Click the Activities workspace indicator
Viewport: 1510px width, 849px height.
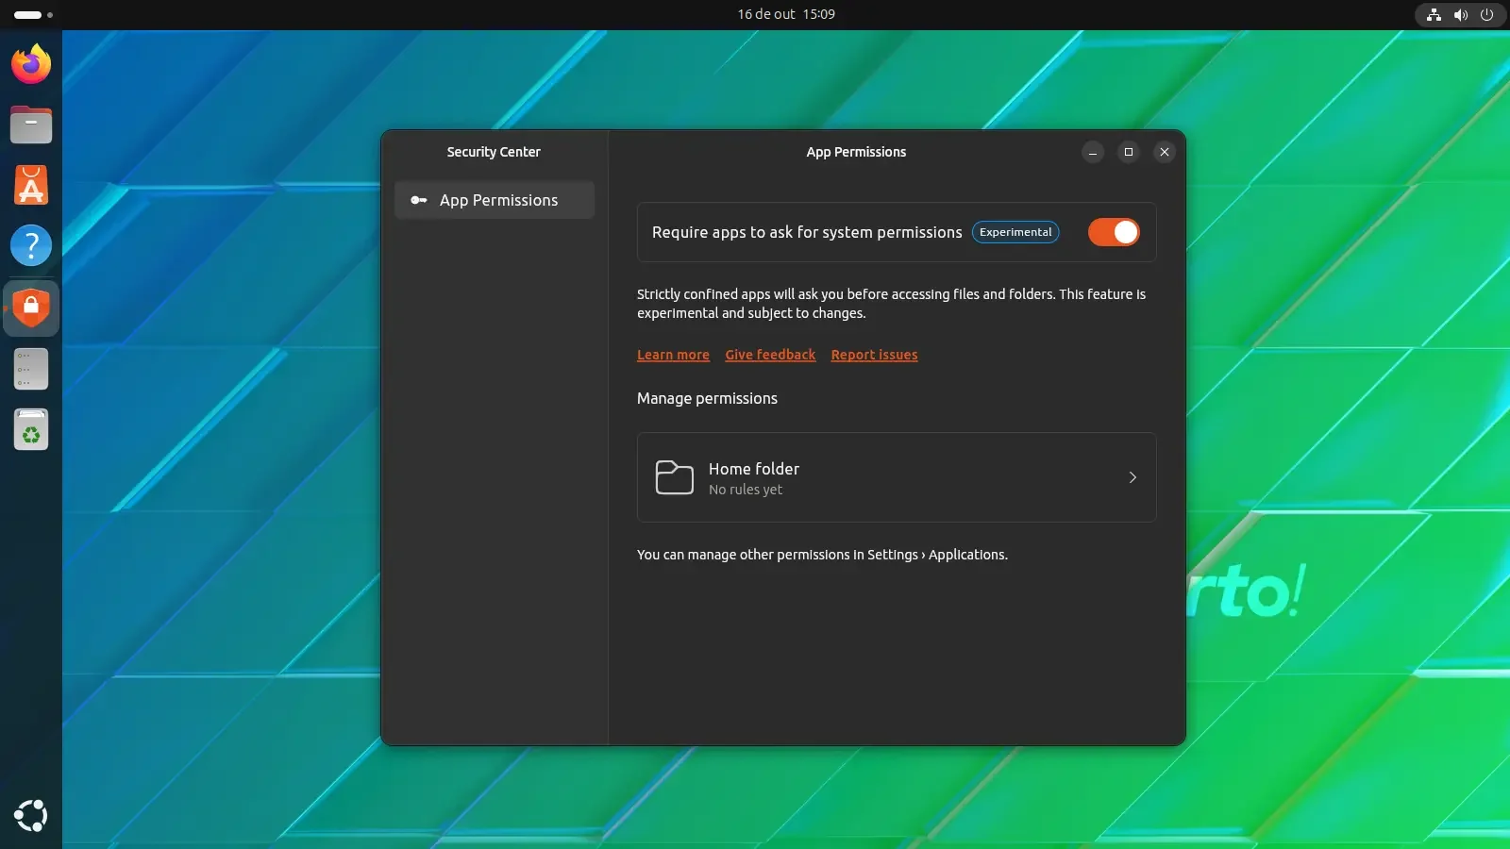coord(34,14)
